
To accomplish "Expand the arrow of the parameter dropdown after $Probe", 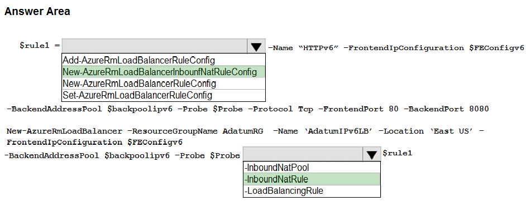I will tap(372, 155).
